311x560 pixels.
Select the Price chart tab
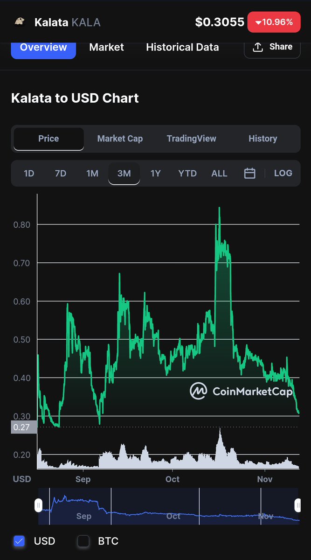click(48, 139)
